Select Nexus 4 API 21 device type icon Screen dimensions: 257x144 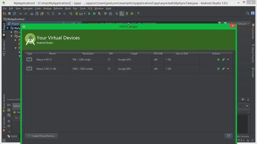coord(29,60)
